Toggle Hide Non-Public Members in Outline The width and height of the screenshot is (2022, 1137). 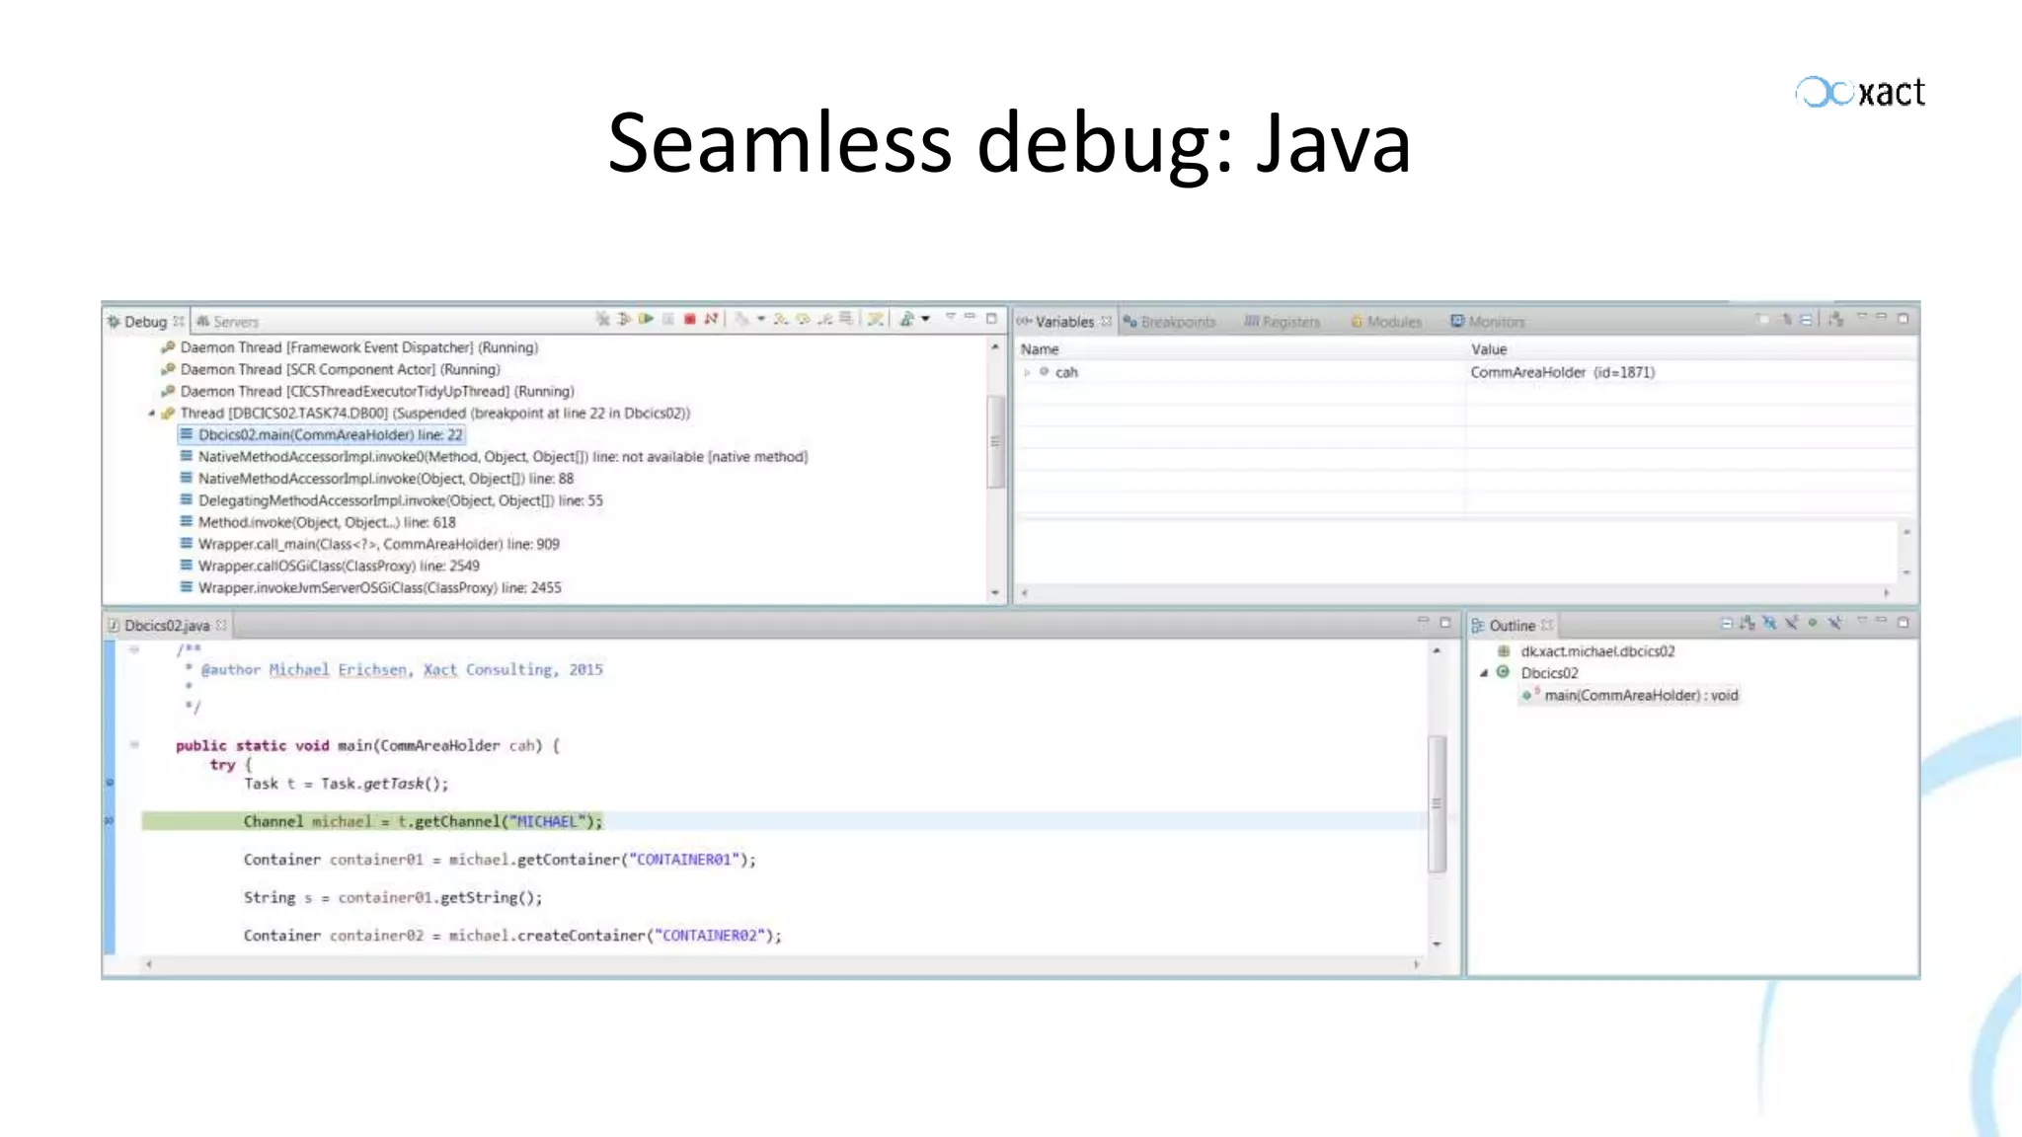coord(1813,623)
